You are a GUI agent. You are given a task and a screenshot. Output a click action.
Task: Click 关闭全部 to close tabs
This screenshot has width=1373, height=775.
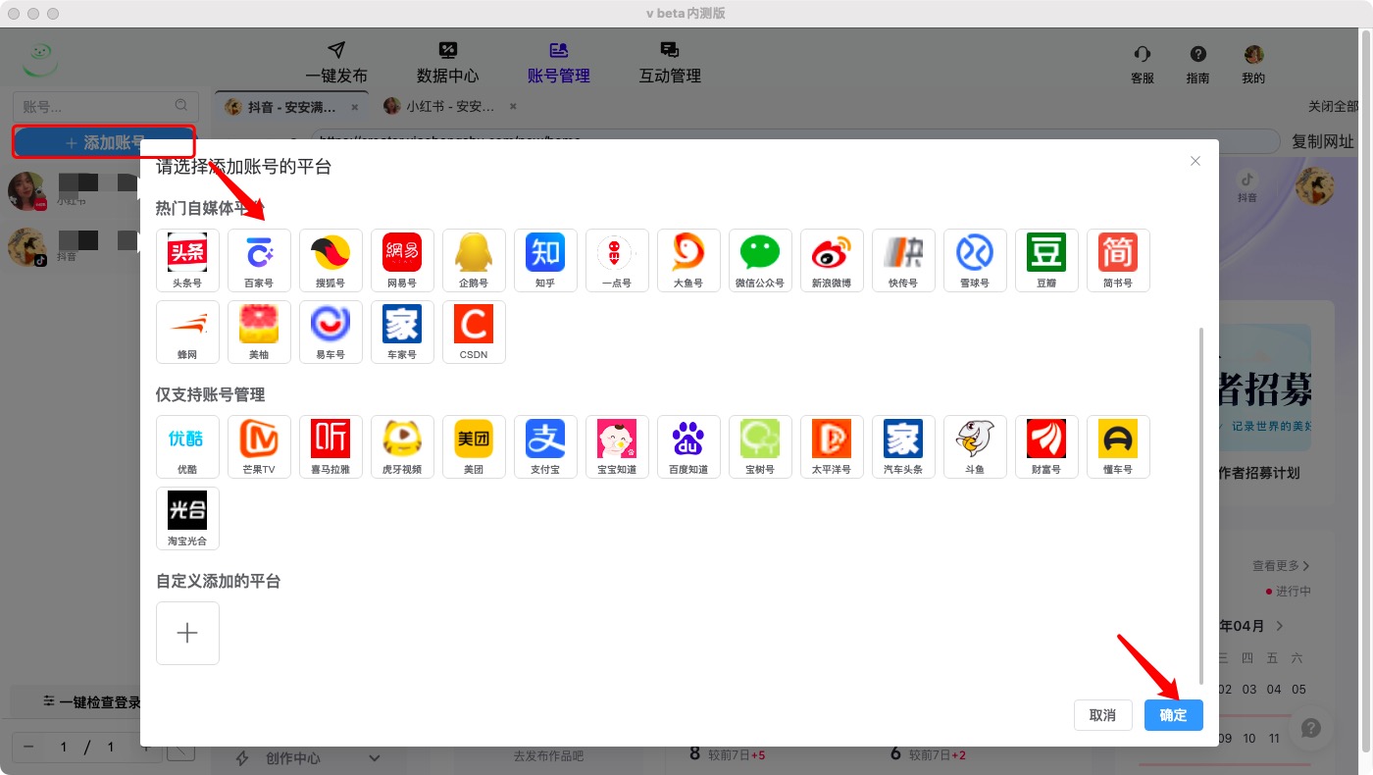pos(1333,106)
